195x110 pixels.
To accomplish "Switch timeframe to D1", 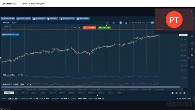I will (x=152, y=23).
